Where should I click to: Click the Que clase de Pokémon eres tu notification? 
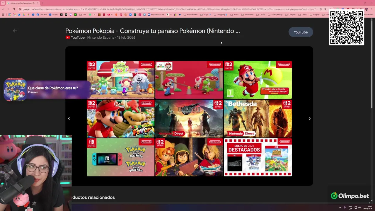(x=47, y=90)
